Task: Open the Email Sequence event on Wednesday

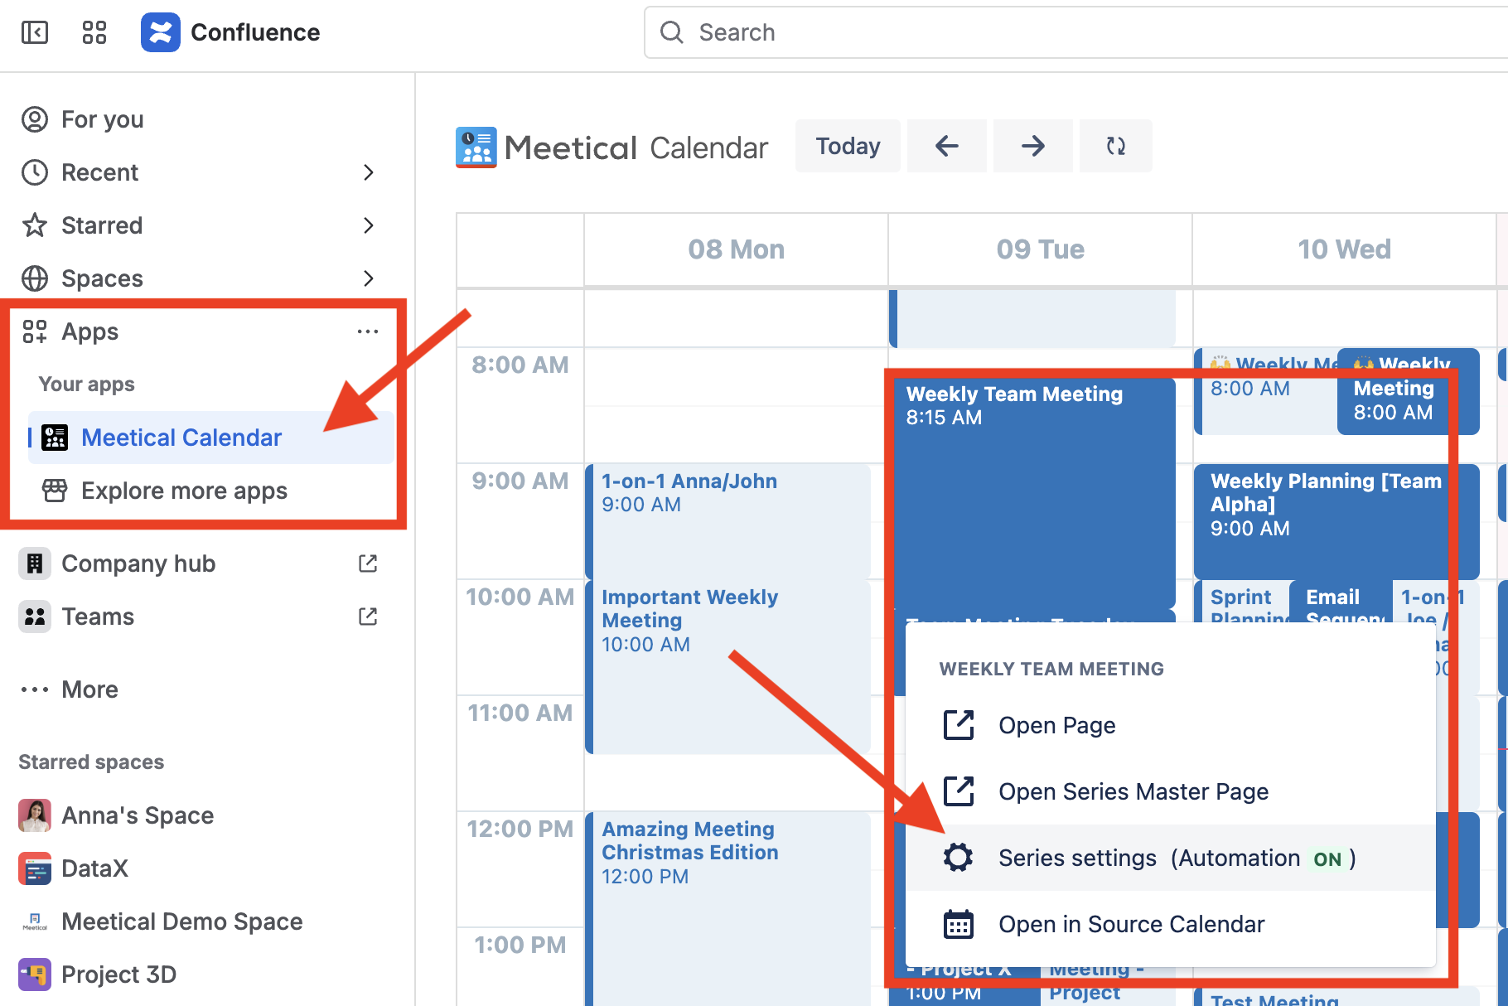Action: 1340,602
